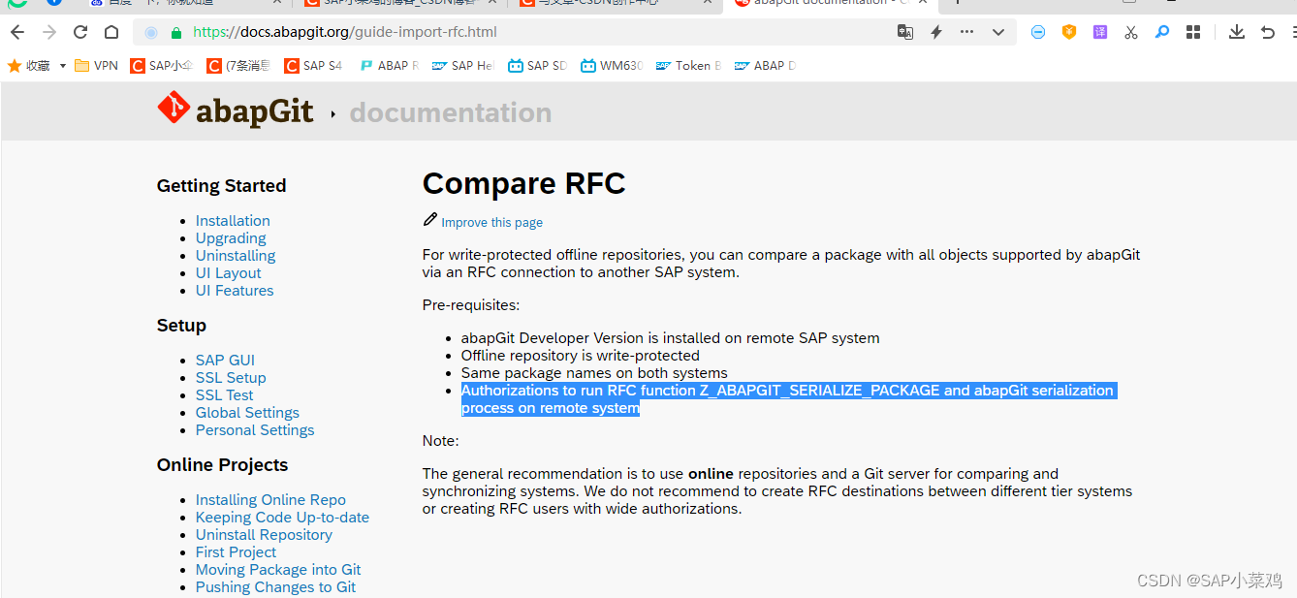Open the VPN bookmark folder
This screenshot has width=1297, height=598.
[97, 66]
